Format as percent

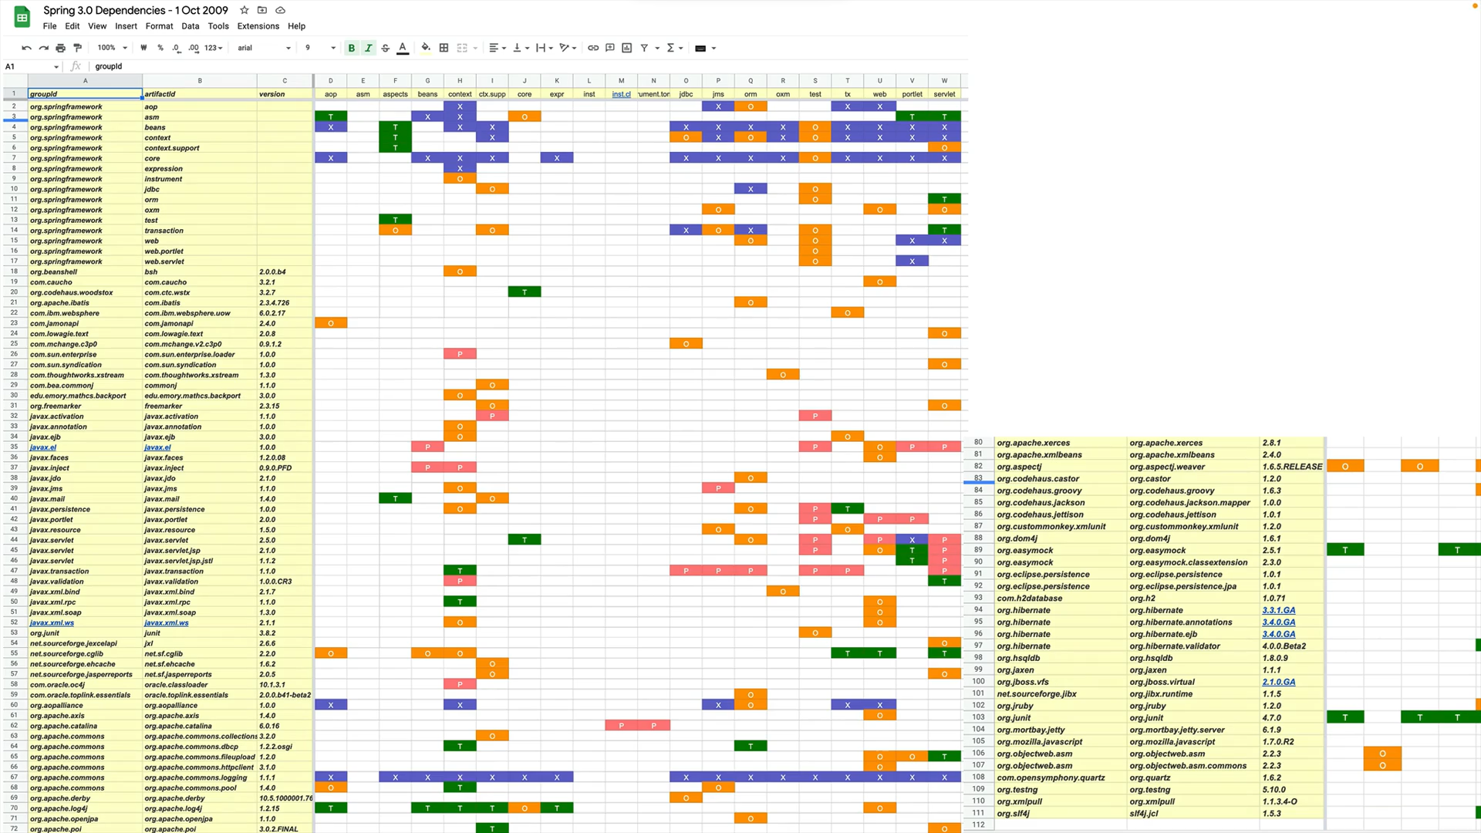click(x=160, y=48)
